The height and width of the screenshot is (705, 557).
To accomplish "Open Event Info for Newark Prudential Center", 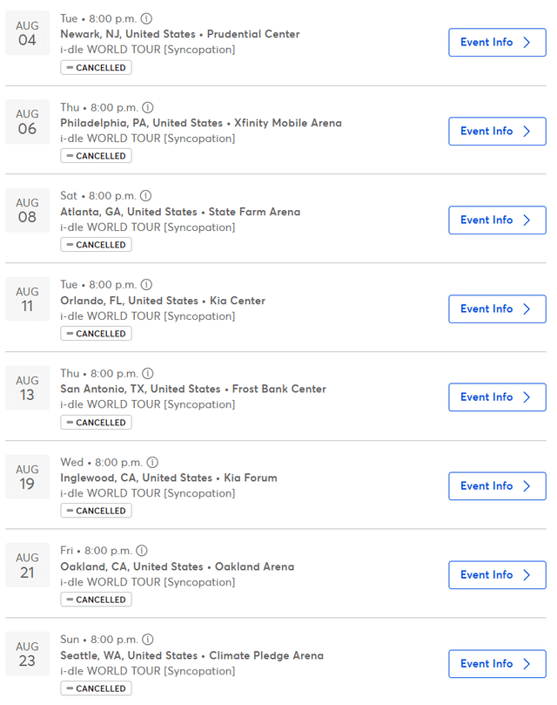I will (497, 43).
